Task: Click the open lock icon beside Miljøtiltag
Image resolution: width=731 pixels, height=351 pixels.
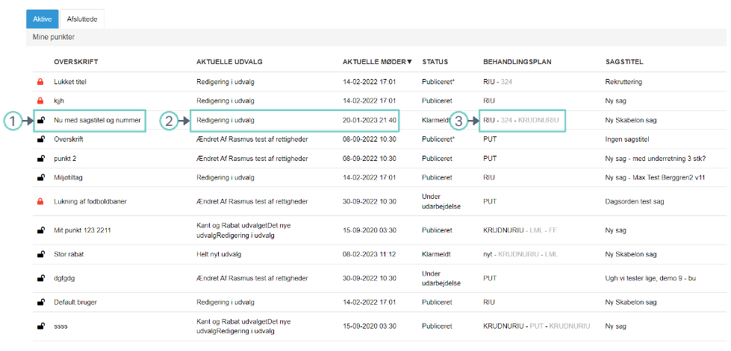Action: coord(40,177)
